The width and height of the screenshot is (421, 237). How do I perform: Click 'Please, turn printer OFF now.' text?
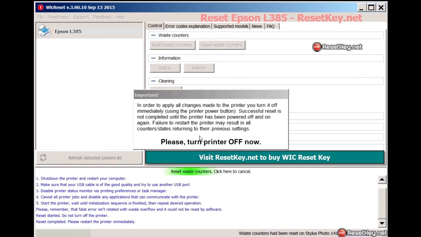click(x=211, y=142)
